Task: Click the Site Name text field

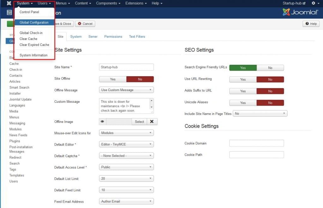Action: 126,67
